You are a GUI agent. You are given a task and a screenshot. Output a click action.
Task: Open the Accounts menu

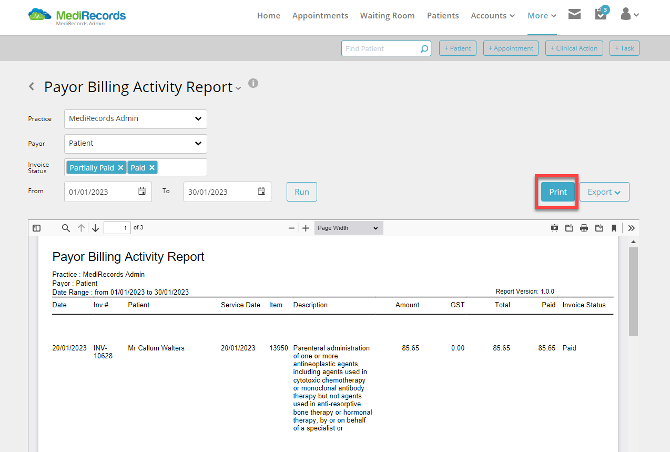click(x=493, y=16)
